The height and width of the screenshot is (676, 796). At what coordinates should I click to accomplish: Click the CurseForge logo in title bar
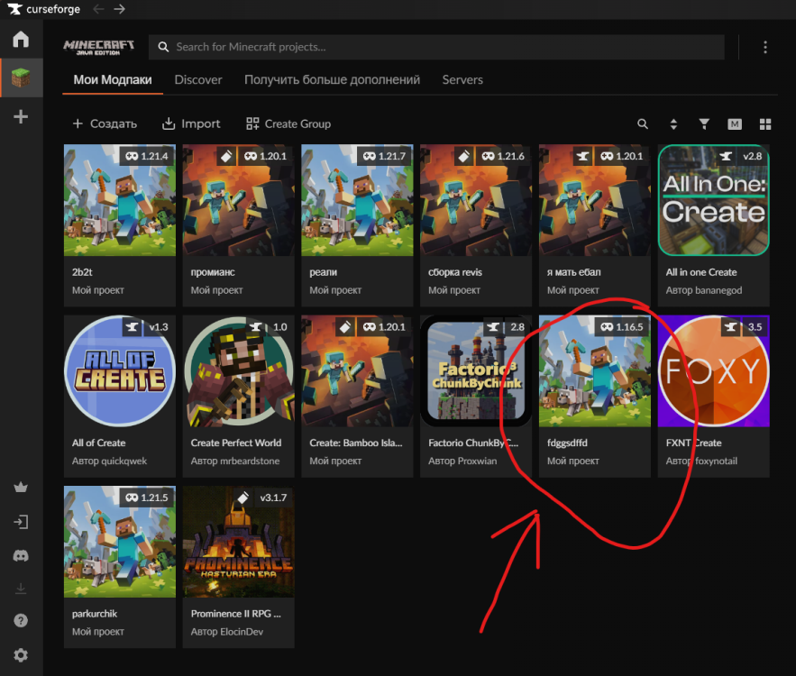coord(43,9)
